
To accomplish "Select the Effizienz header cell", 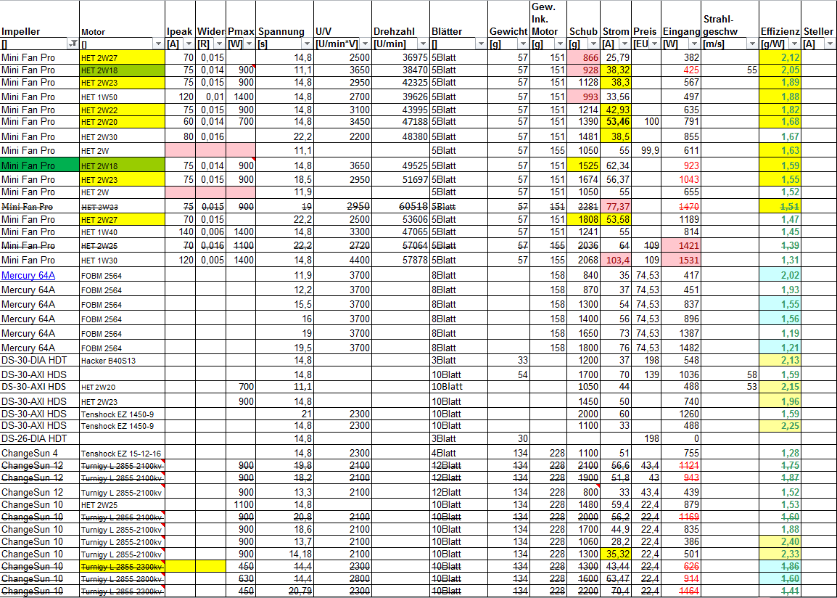I will click(x=780, y=32).
